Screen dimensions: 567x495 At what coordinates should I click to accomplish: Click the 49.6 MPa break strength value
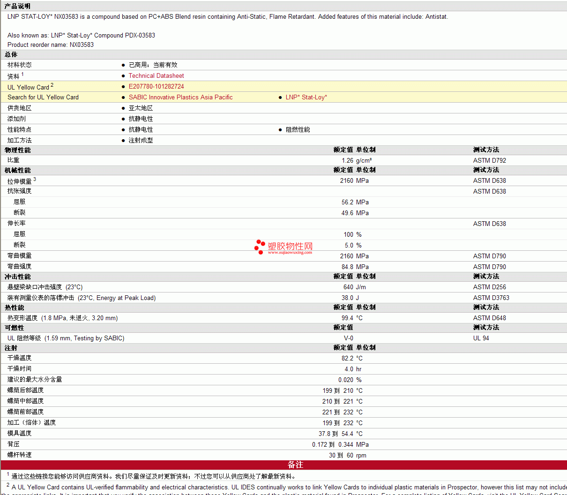[355, 213]
